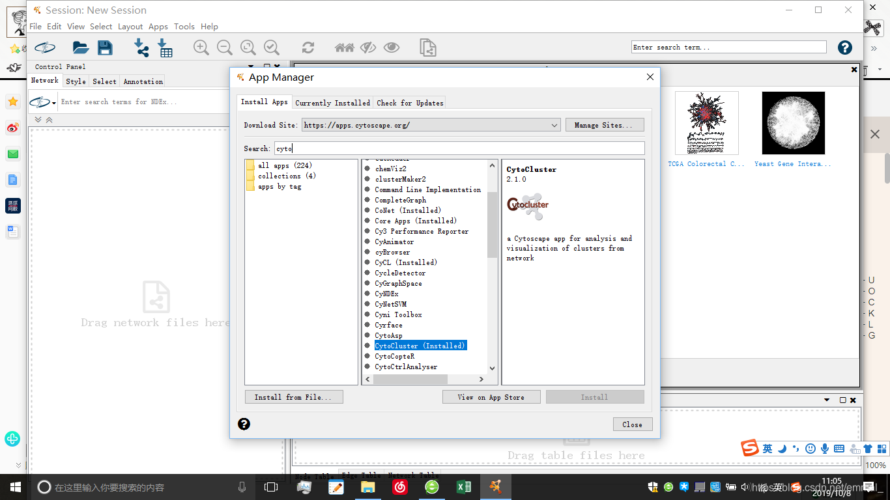
Task: Open the Apps menu
Action: (158, 27)
